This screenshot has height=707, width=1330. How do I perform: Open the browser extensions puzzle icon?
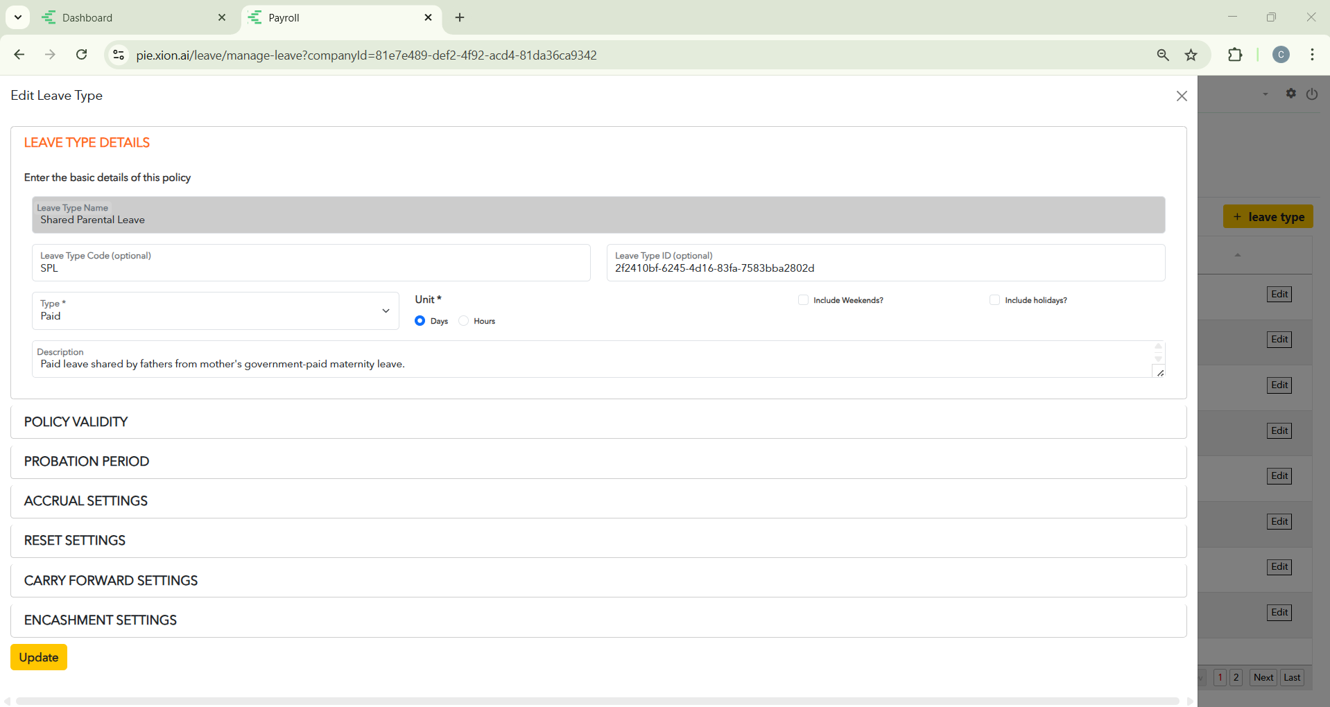1234,55
